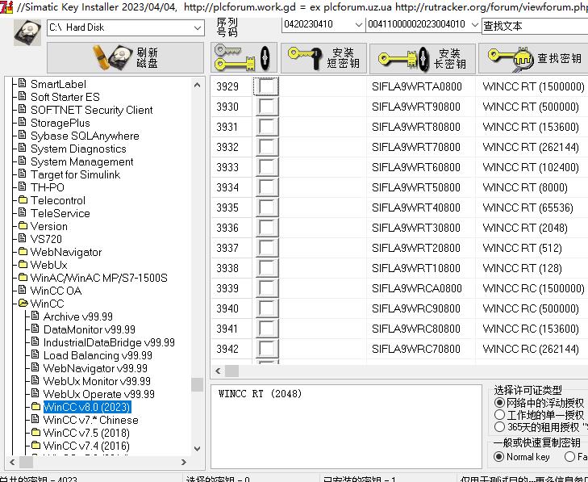Viewport: 588px width, 482px height.
Task: Click the Refresh Disk (刷新磁盘) button
Action: click(x=125, y=58)
